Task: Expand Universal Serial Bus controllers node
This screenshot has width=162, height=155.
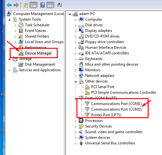Action: tap(76, 143)
